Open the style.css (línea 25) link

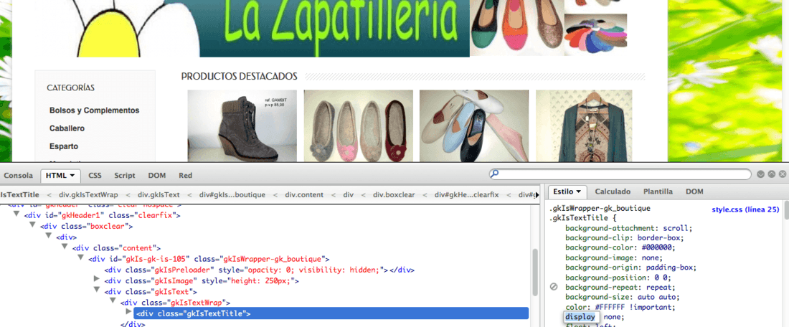[745, 209]
